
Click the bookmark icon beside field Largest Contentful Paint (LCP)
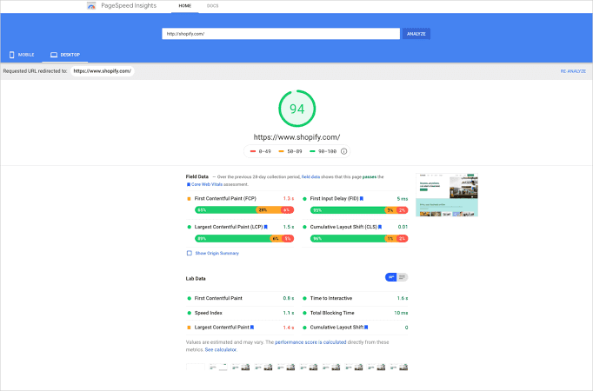pyautogui.click(x=265, y=227)
